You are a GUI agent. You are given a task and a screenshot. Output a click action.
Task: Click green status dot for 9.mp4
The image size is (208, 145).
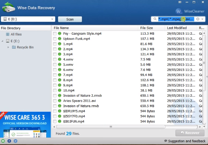point(60,85)
